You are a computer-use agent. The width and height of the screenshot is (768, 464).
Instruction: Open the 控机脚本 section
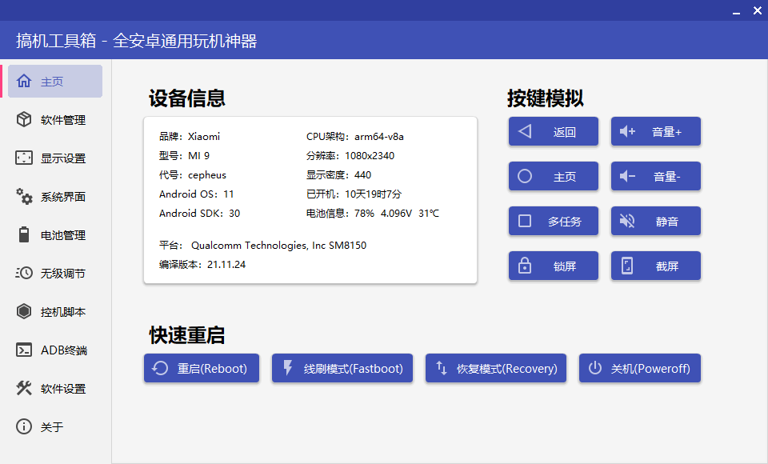click(52, 311)
